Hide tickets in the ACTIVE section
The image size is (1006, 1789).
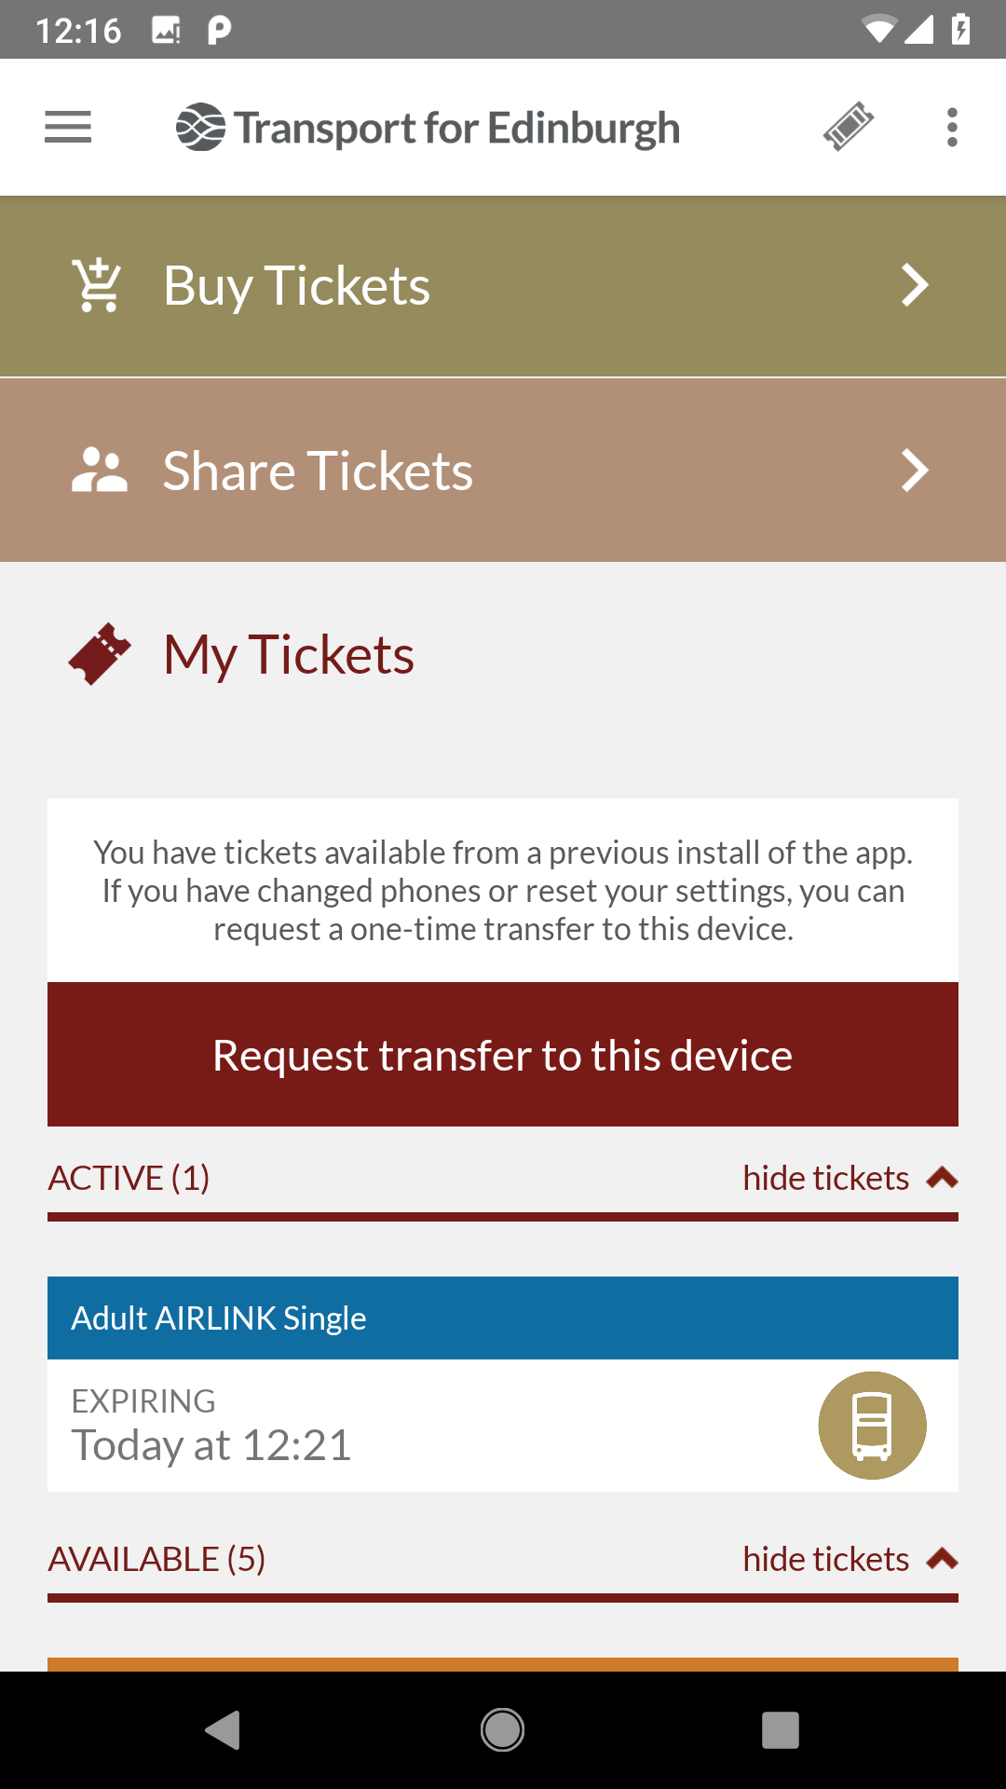point(825,1179)
